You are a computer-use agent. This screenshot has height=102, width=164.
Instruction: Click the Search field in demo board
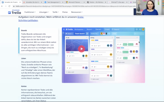(x=123, y=29)
